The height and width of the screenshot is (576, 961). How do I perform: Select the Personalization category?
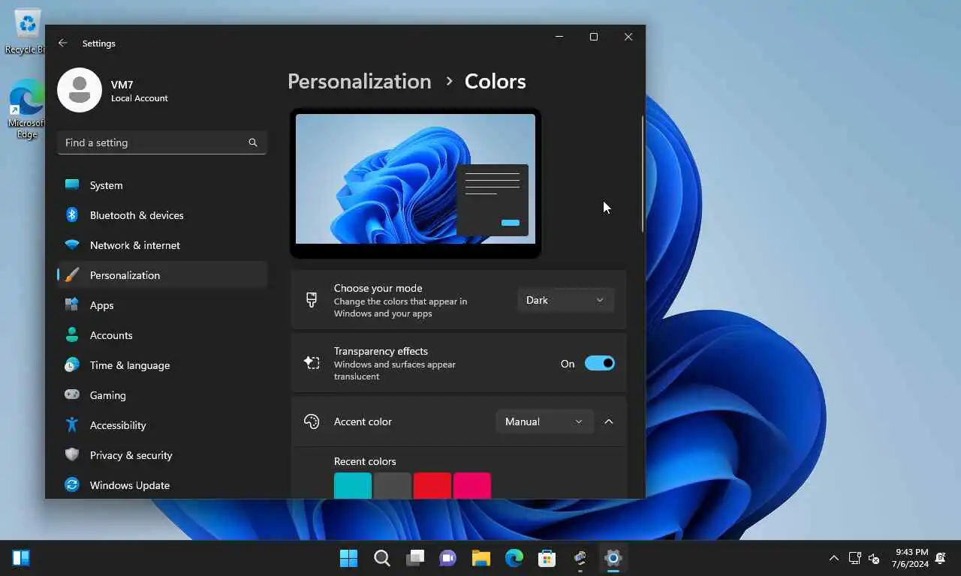[162, 275]
